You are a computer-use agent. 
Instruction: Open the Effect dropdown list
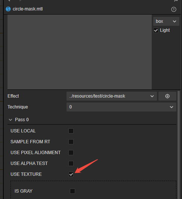point(112,96)
